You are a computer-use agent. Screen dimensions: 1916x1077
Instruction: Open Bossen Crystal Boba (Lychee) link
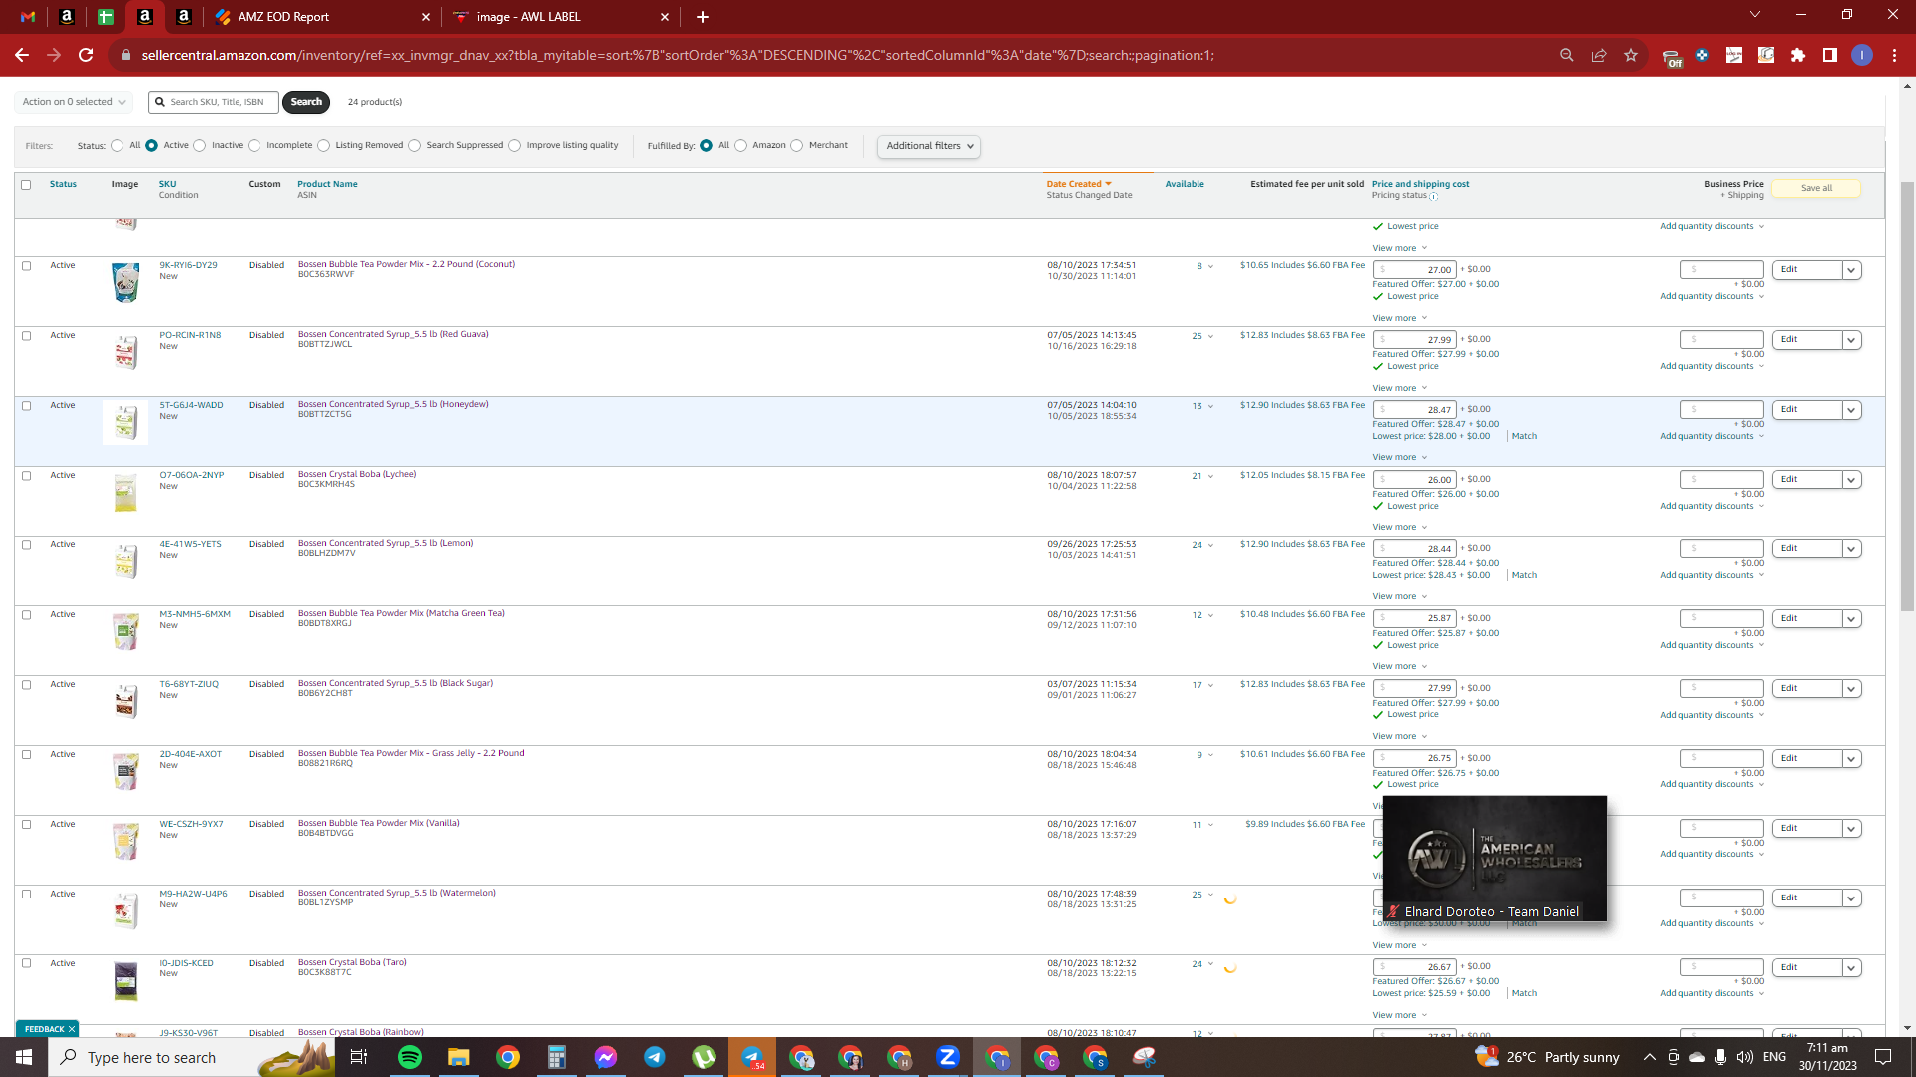(357, 474)
